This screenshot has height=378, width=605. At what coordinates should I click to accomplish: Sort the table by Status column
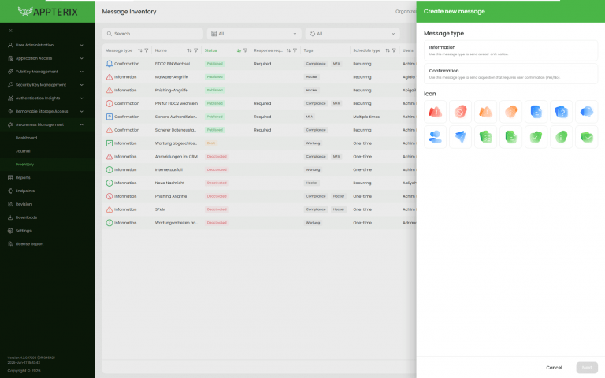239,50
